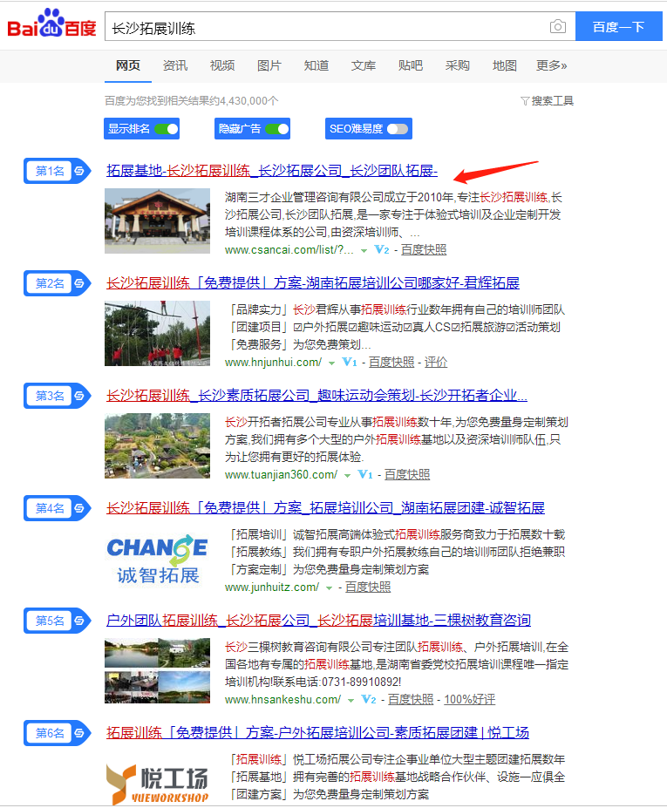The height and width of the screenshot is (808, 667).
Task: Click the CHANGE 诚智拓展 logo thumbnail
Action: [x=157, y=559]
